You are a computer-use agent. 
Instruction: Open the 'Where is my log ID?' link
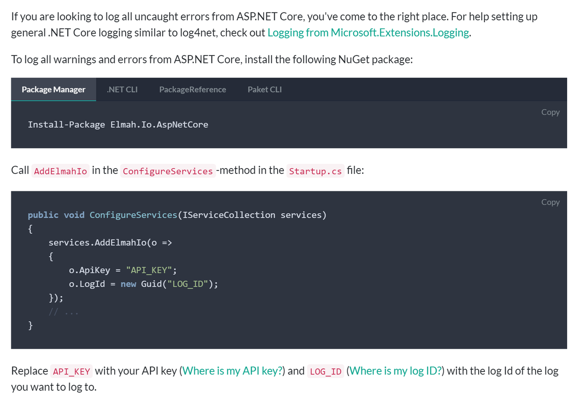(x=395, y=370)
